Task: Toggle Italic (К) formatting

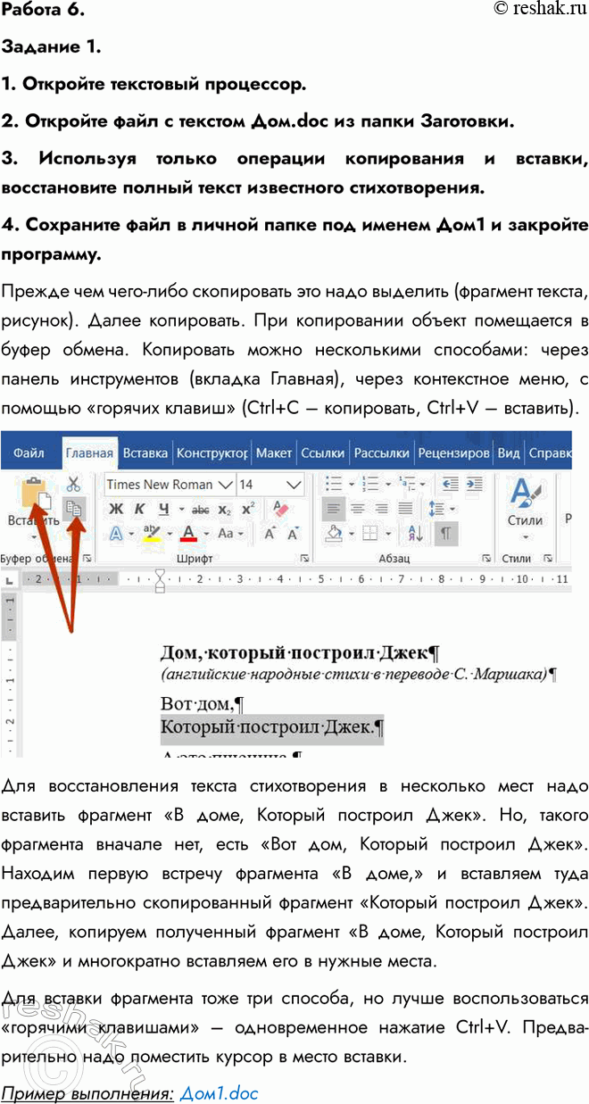Action: point(139,509)
